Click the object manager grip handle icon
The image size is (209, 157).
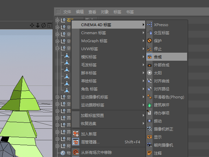(58, 12)
